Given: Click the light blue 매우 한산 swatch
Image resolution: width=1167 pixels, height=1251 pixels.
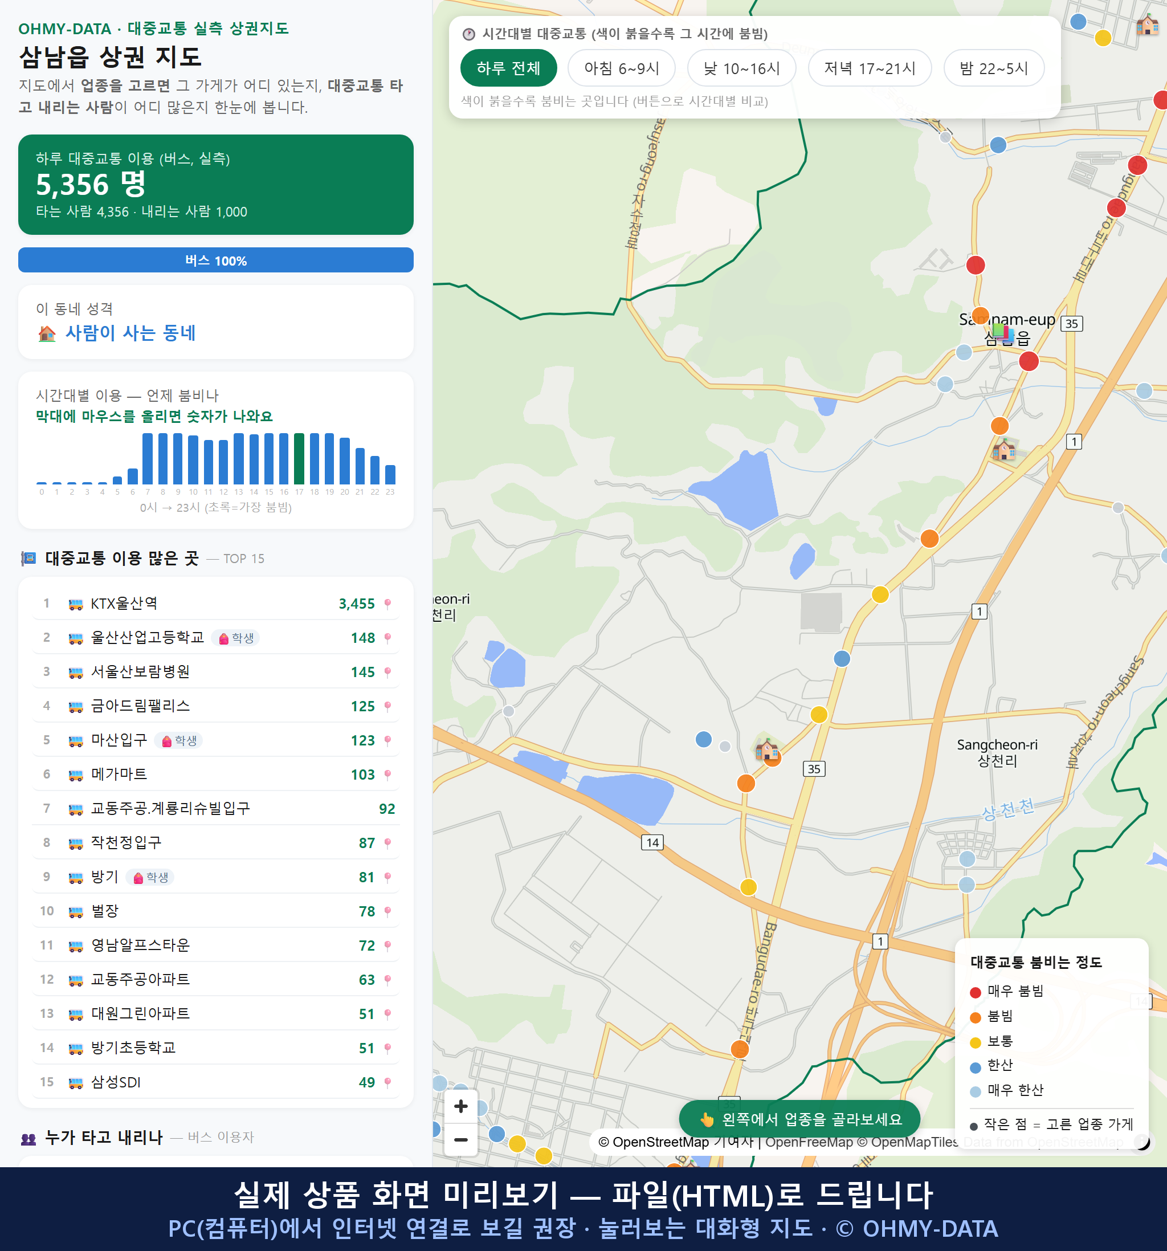Looking at the screenshot, I should (975, 1092).
